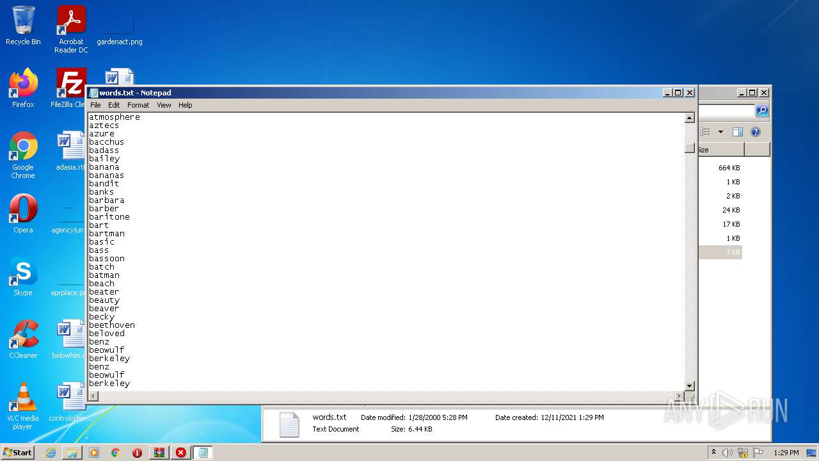The image size is (819, 461).
Task: Click the Notepad horizontal scroll right arrow
Action: [680, 396]
